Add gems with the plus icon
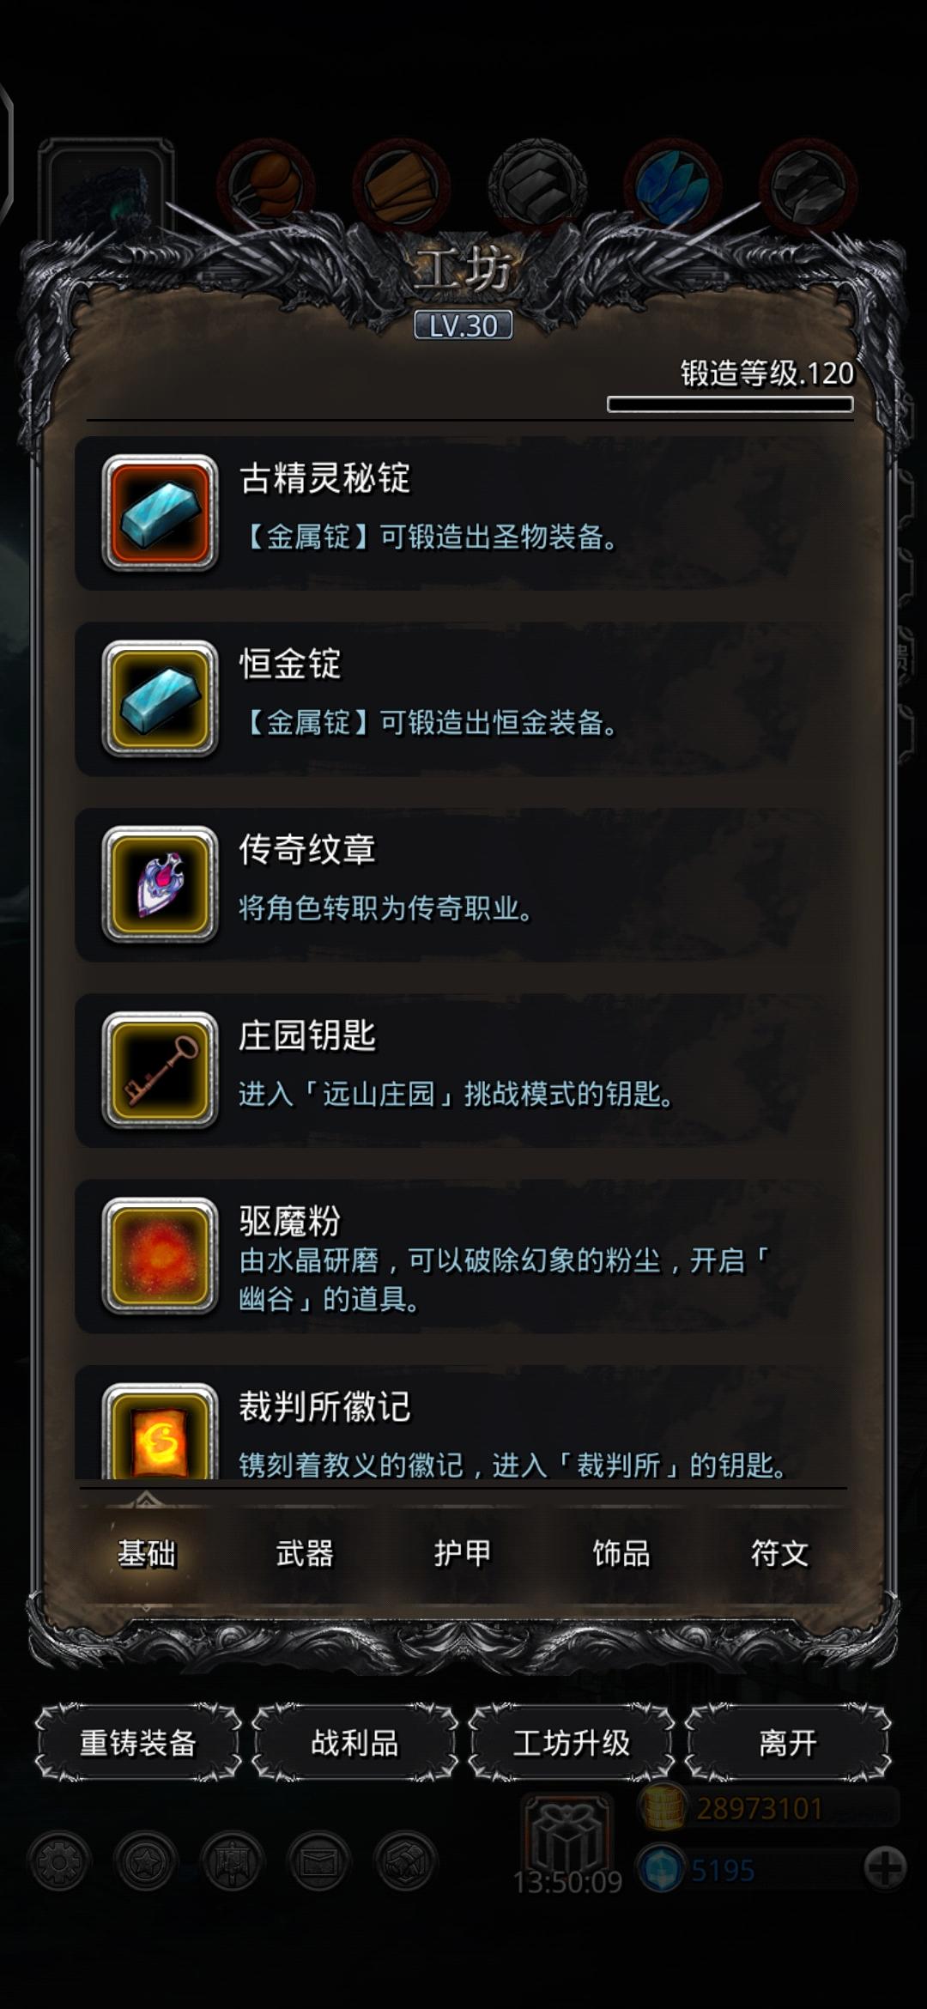 (x=885, y=1868)
